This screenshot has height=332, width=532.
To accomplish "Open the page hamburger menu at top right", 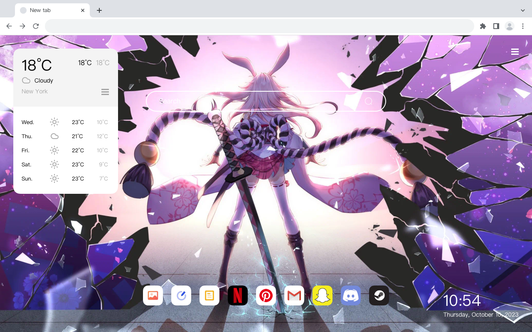I will click(x=515, y=51).
